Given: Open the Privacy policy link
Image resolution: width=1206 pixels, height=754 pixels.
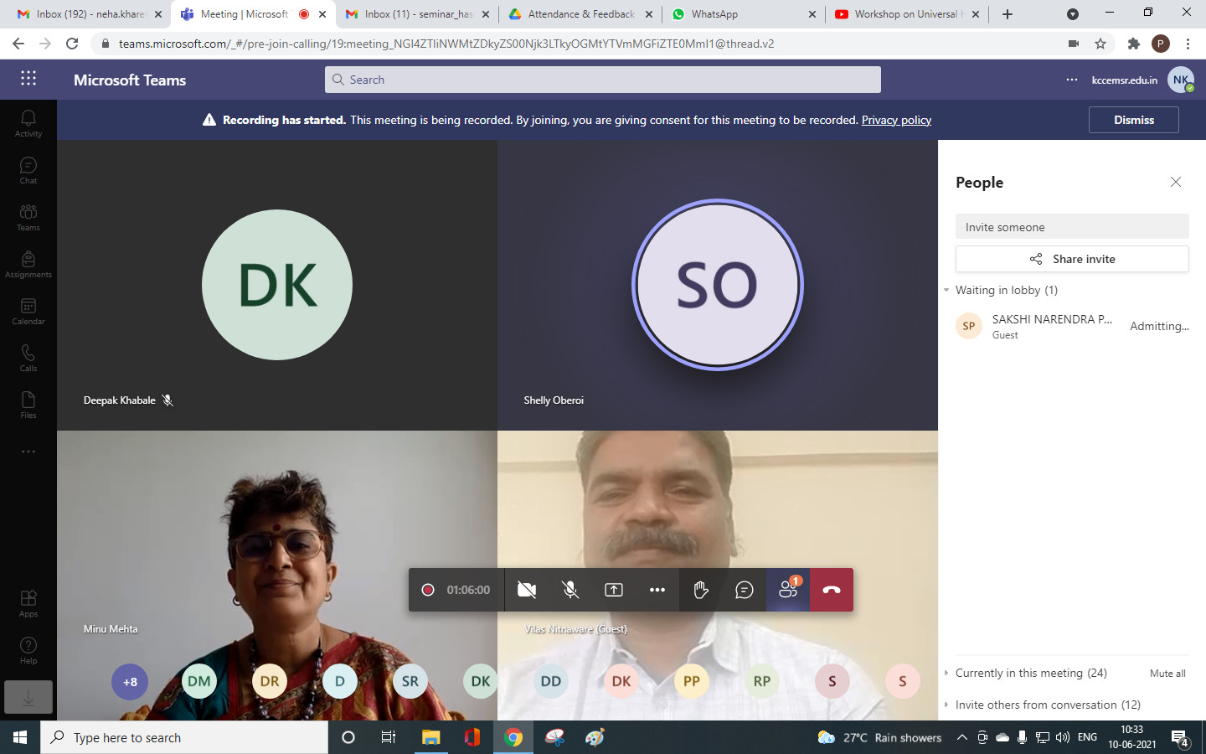Looking at the screenshot, I should (x=896, y=120).
